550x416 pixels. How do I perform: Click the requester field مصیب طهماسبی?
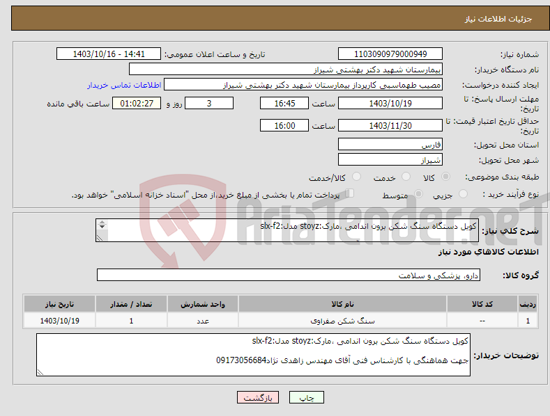click(303, 85)
